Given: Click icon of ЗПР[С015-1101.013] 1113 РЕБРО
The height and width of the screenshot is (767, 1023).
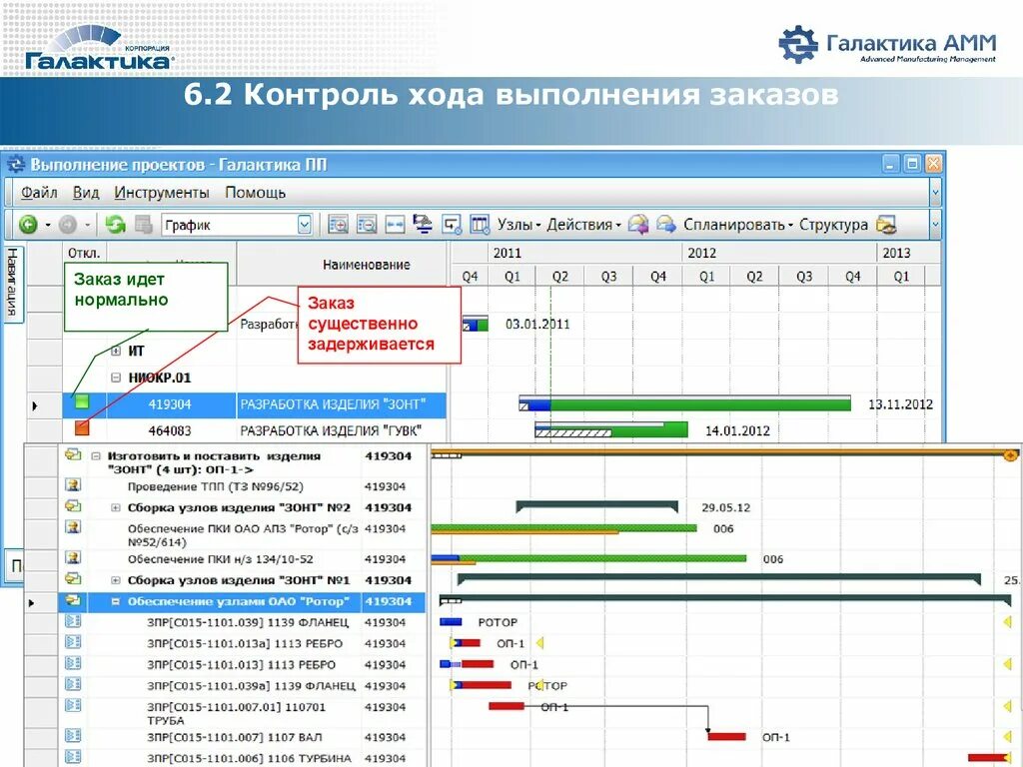Looking at the screenshot, I should coord(73,663).
